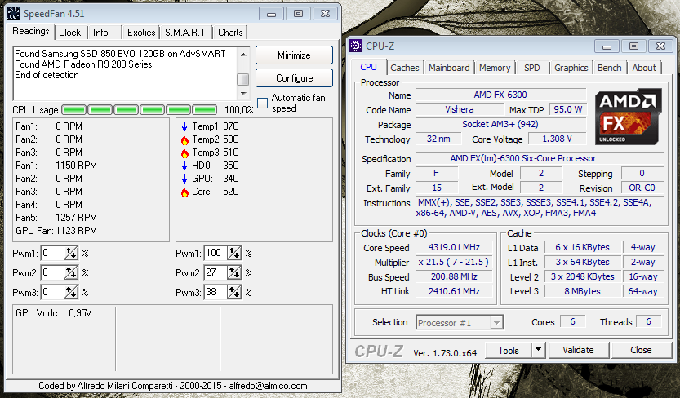Open the Mainboard tab in CPU-Z
Screen dimensions: 680x398
449,68
